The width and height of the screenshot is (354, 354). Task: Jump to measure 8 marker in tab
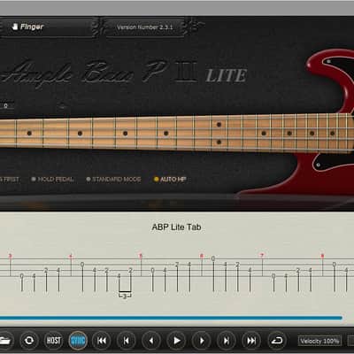point(322,256)
